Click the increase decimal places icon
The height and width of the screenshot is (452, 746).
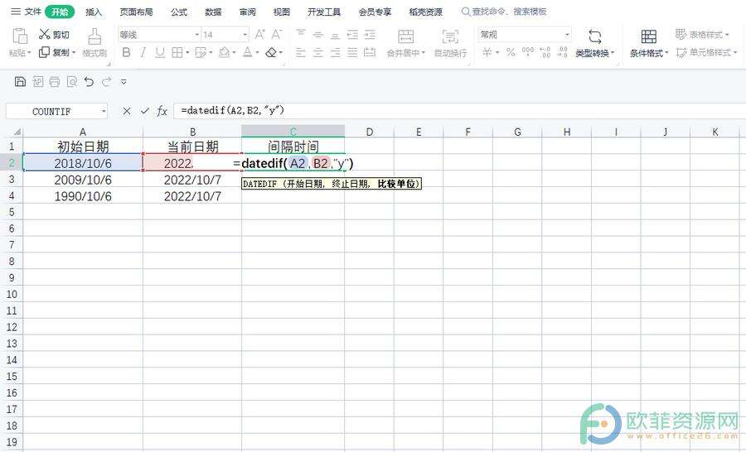(545, 52)
